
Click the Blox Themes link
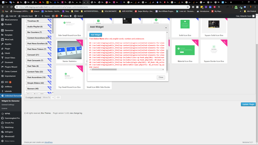(46, 113)
